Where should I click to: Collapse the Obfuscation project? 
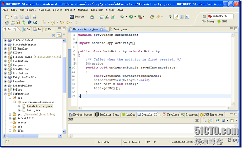(5, 94)
